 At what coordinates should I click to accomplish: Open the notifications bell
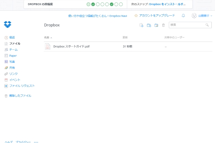[183, 16]
